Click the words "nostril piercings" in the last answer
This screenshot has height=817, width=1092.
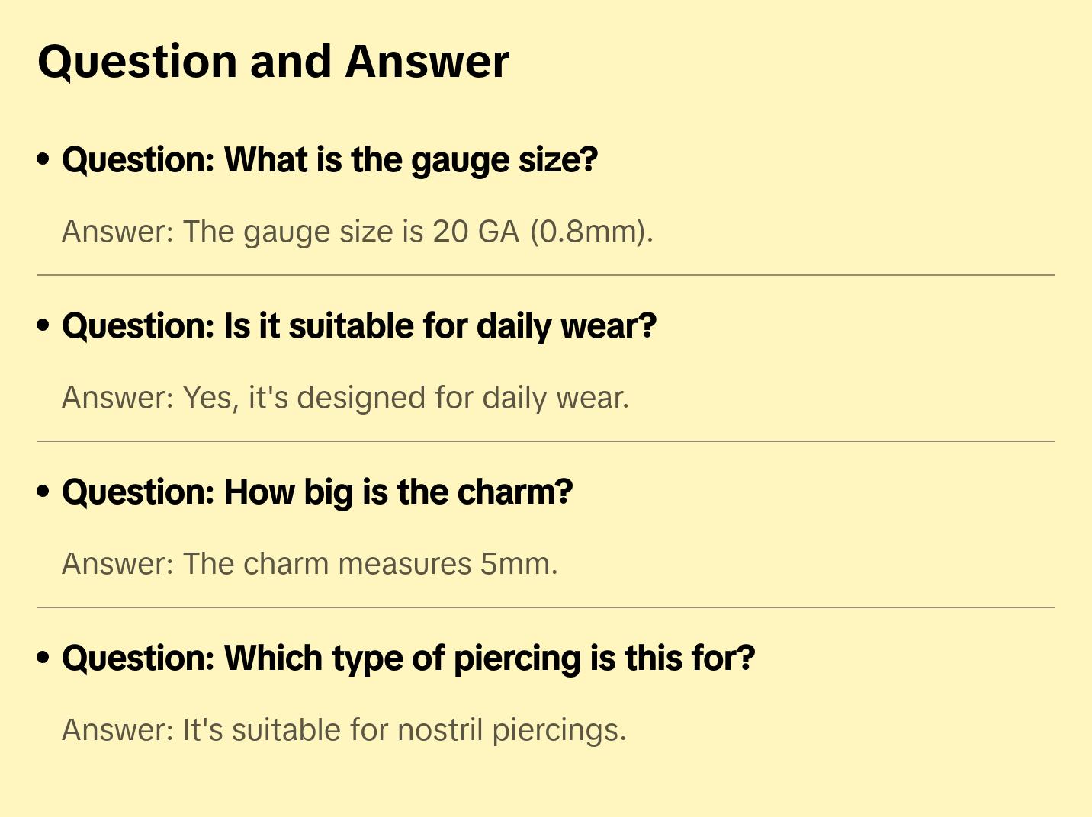pos(511,730)
